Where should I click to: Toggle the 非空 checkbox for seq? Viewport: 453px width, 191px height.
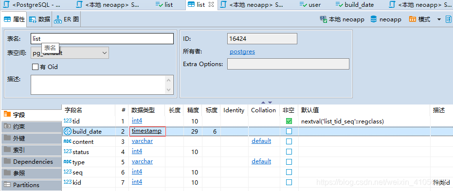(x=289, y=172)
